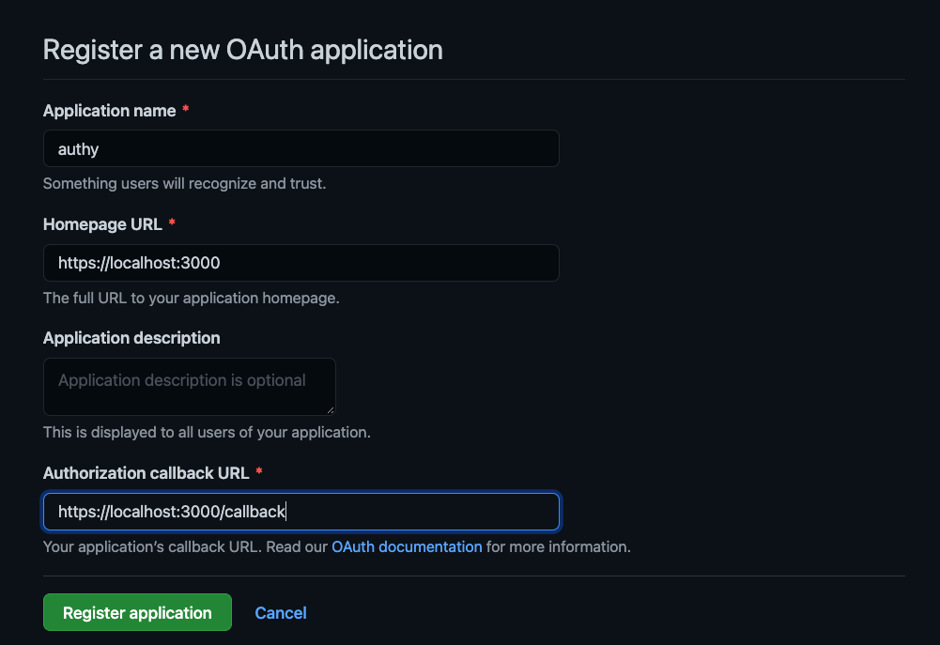Click the "Application name" label
Screen dimensions: 940x645
109,111
